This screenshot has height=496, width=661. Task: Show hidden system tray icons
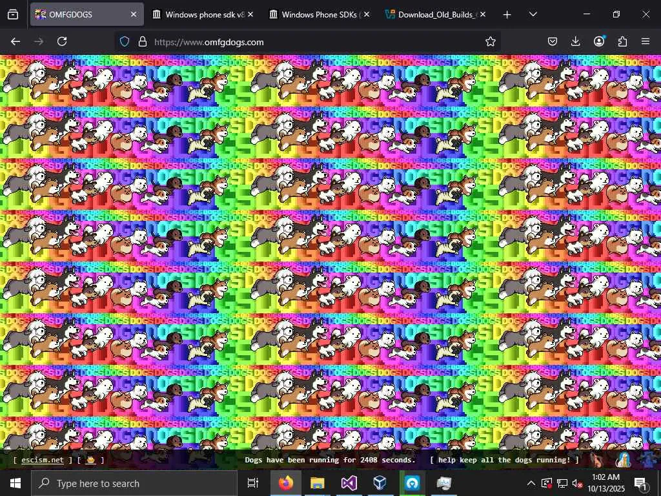pyautogui.click(x=531, y=483)
